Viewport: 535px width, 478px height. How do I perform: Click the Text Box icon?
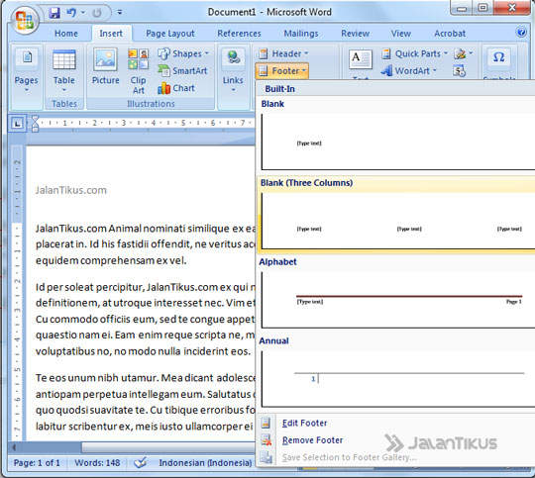pos(361,58)
